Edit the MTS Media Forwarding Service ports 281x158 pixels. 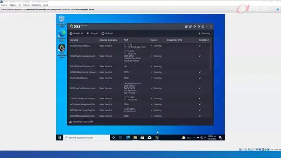(200, 110)
